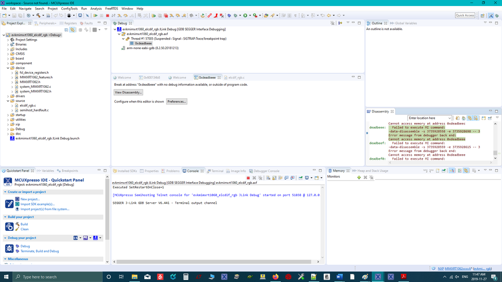Click NXP MIMXRT1062xxxxA link in status bar
Viewport: 502px width, 282px height.
click(455, 269)
